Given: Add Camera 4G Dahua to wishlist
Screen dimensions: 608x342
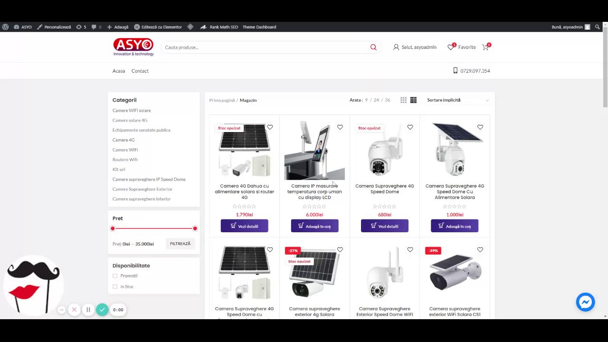Looking at the screenshot, I should pos(270,127).
